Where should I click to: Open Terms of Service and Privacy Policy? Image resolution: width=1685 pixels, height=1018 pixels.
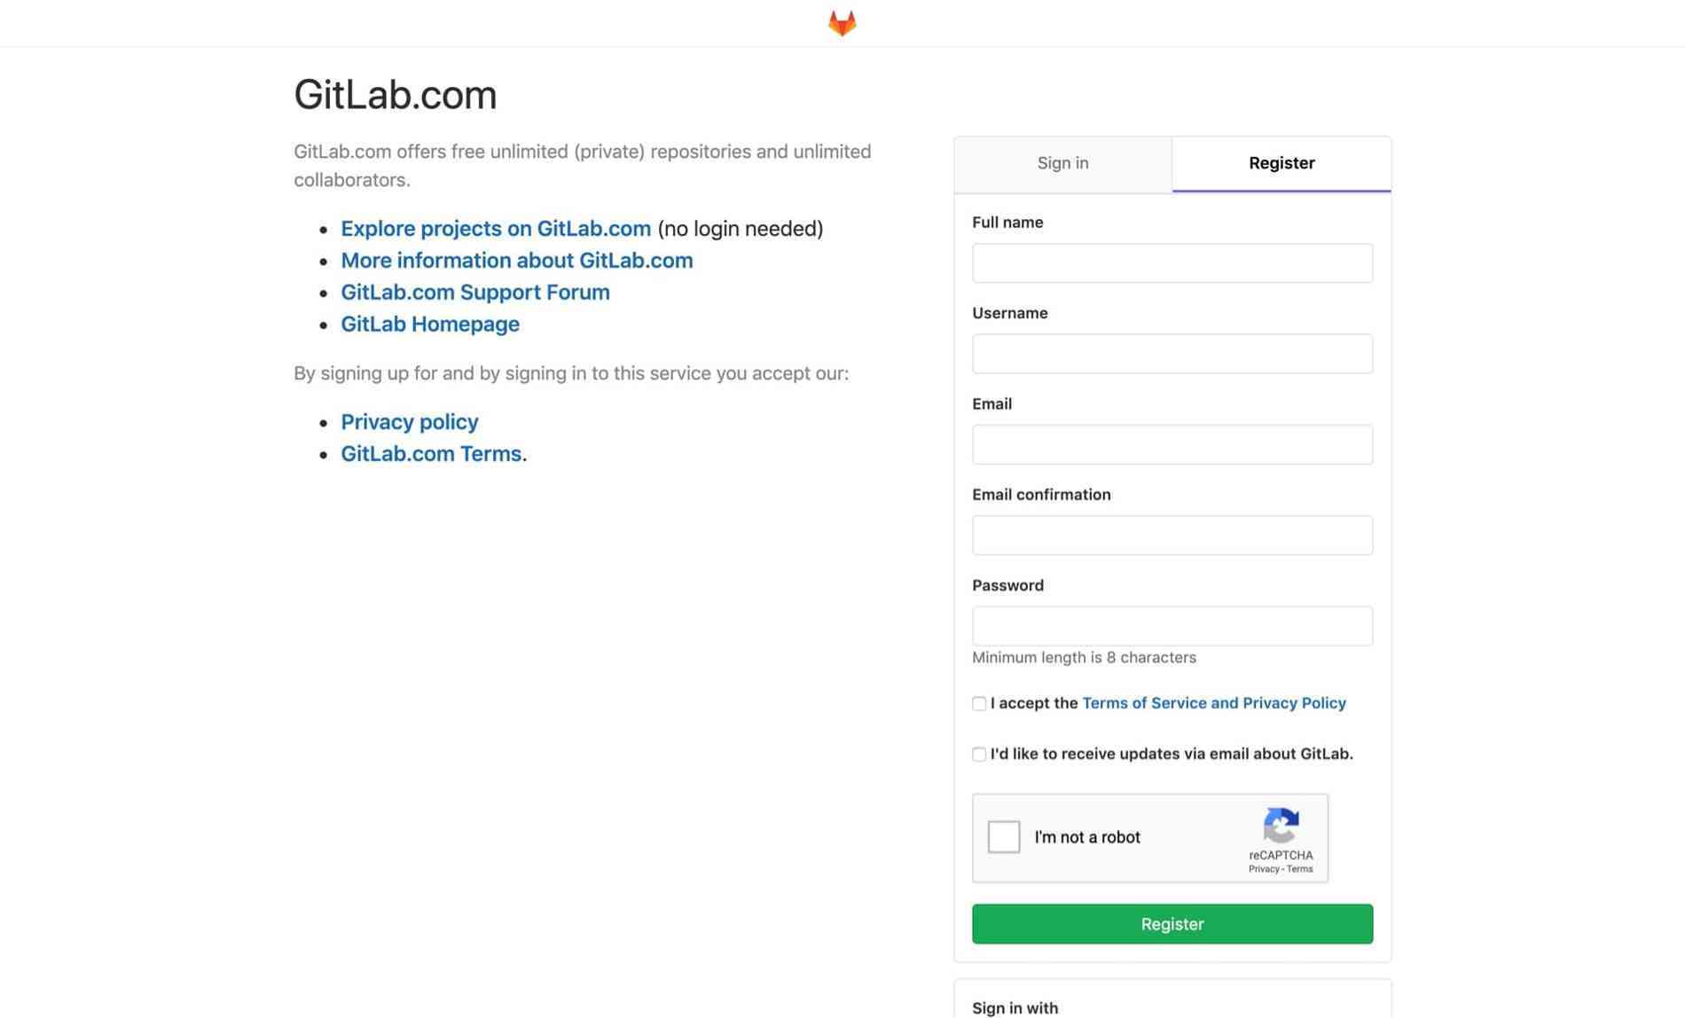tap(1214, 703)
